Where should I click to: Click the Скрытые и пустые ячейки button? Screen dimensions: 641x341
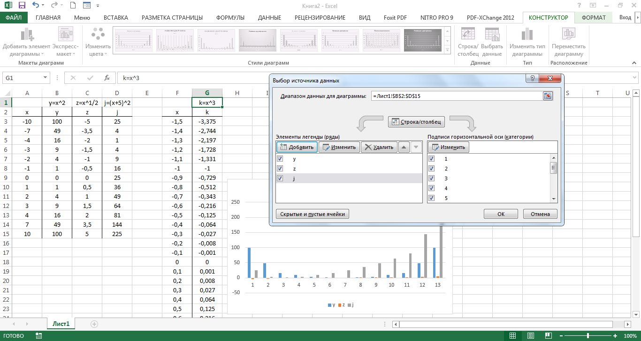click(313, 214)
